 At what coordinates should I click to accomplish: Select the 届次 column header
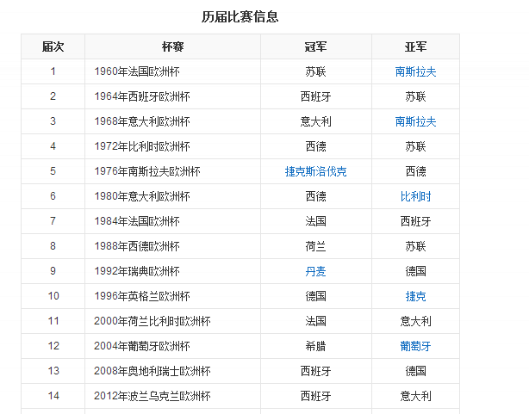[53, 46]
